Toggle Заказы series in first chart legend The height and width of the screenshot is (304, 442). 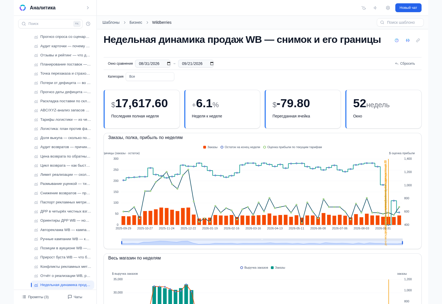coord(210,147)
